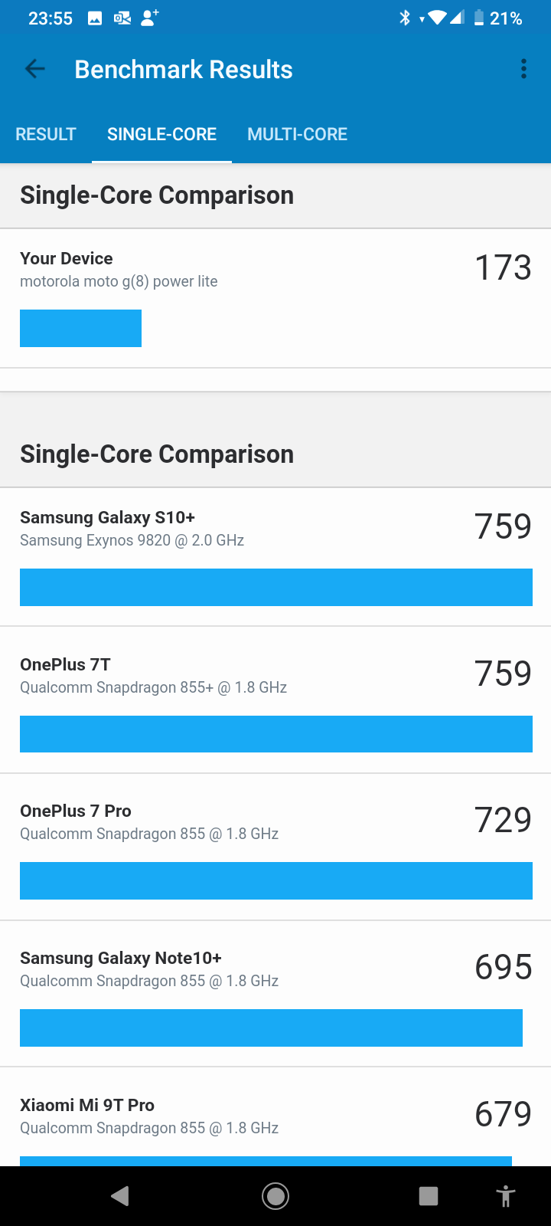The width and height of the screenshot is (551, 1226).
Task: Open the three-dot overflow menu
Action: point(523,69)
